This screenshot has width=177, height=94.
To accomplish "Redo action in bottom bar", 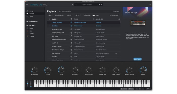I will pyautogui.click(x=143, y=89).
